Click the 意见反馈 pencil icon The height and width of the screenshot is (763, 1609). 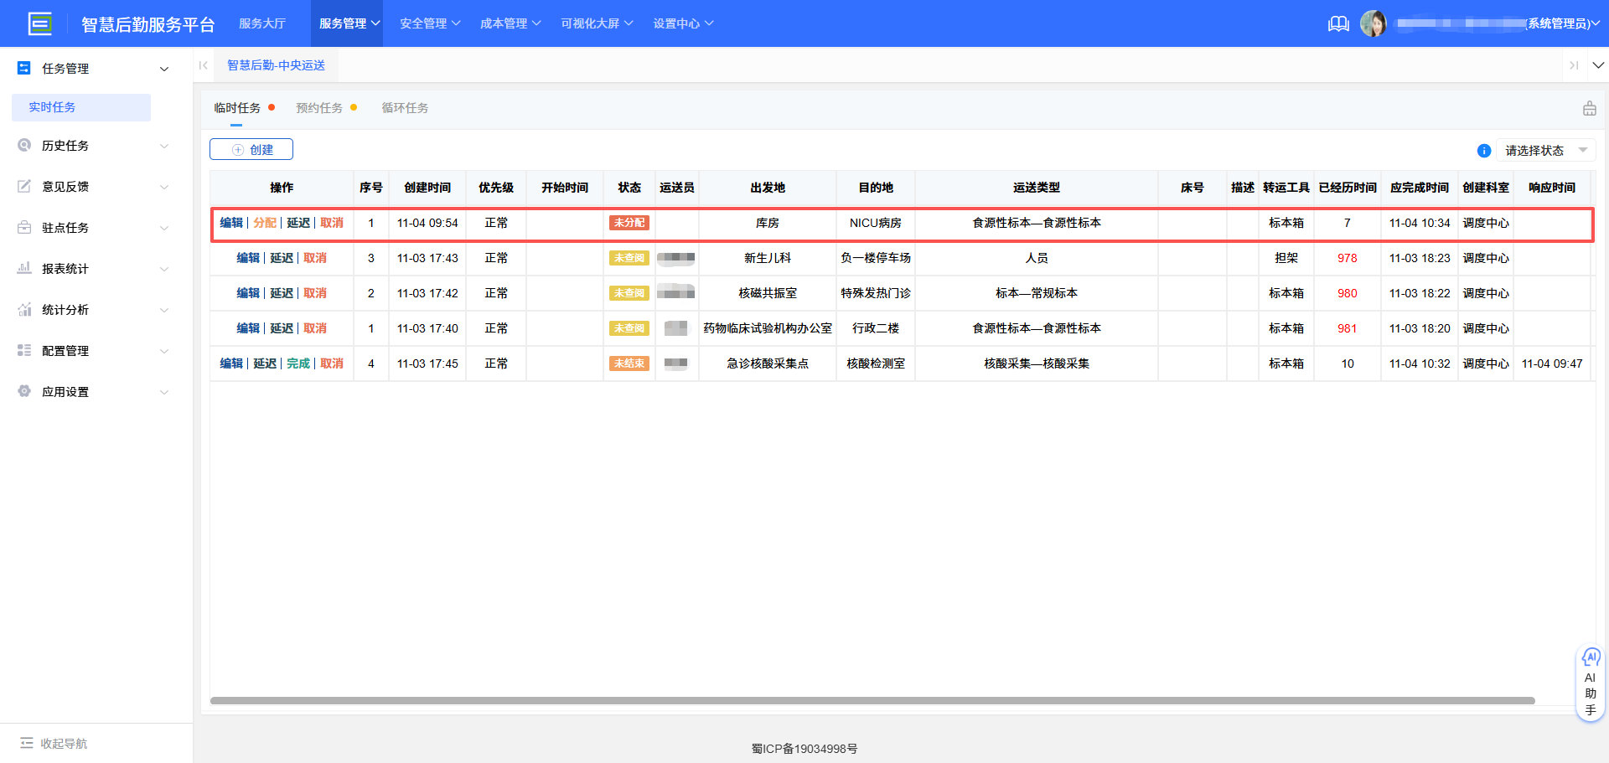[x=23, y=186]
